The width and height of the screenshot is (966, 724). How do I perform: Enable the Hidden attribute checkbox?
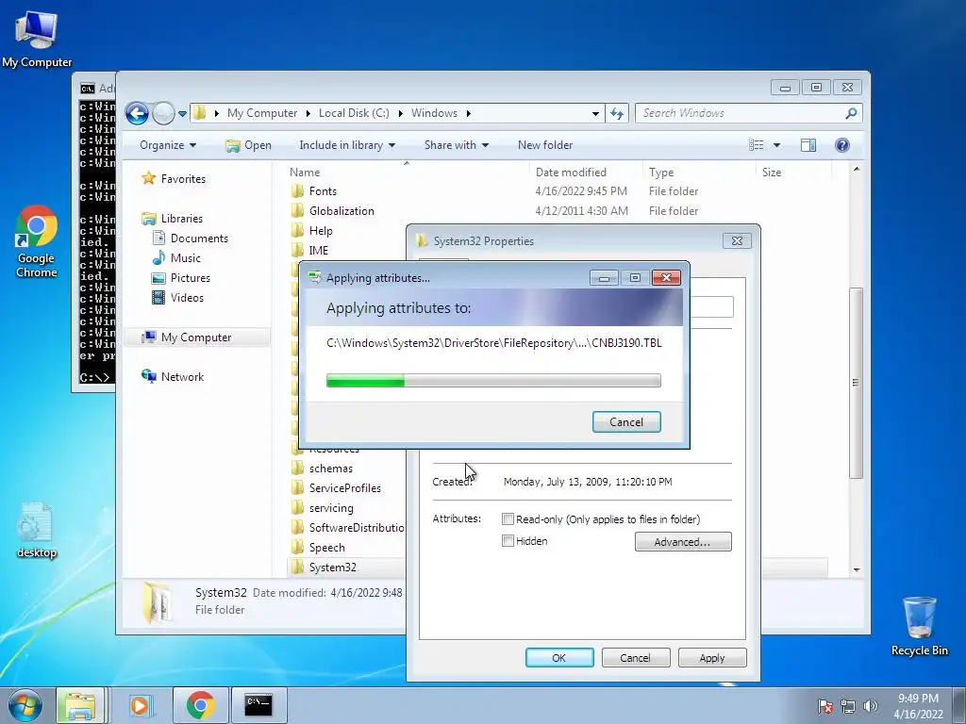click(508, 541)
